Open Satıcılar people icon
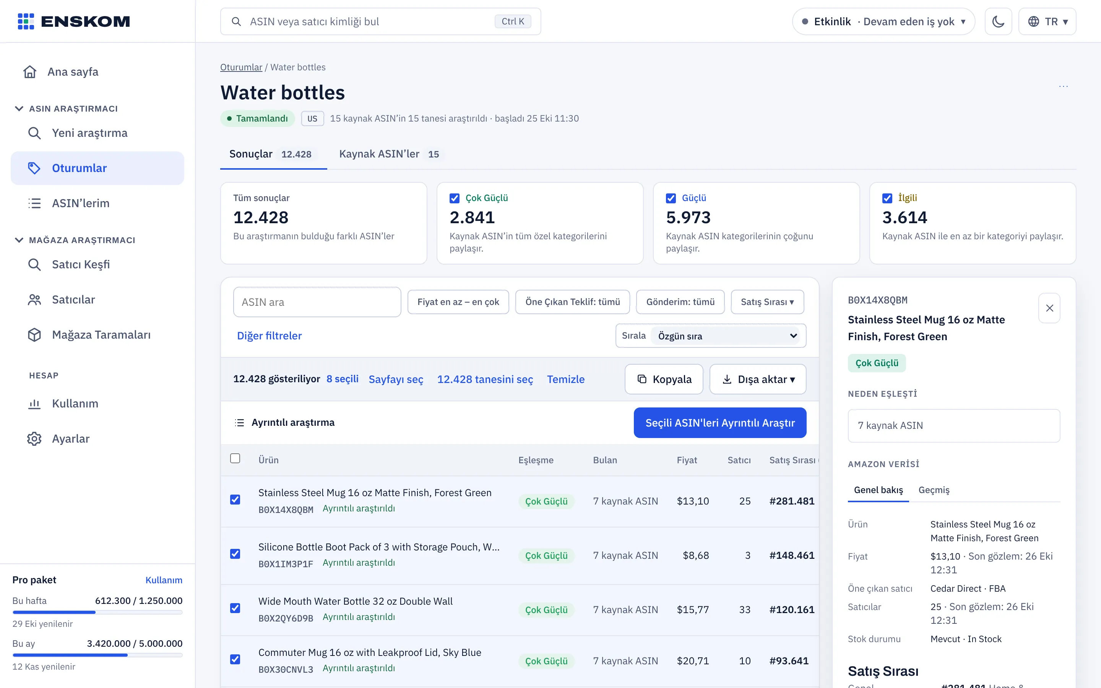Image resolution: width=1101 pixels, height=688 pixels. pyautogui.click(x=34, y=299)
